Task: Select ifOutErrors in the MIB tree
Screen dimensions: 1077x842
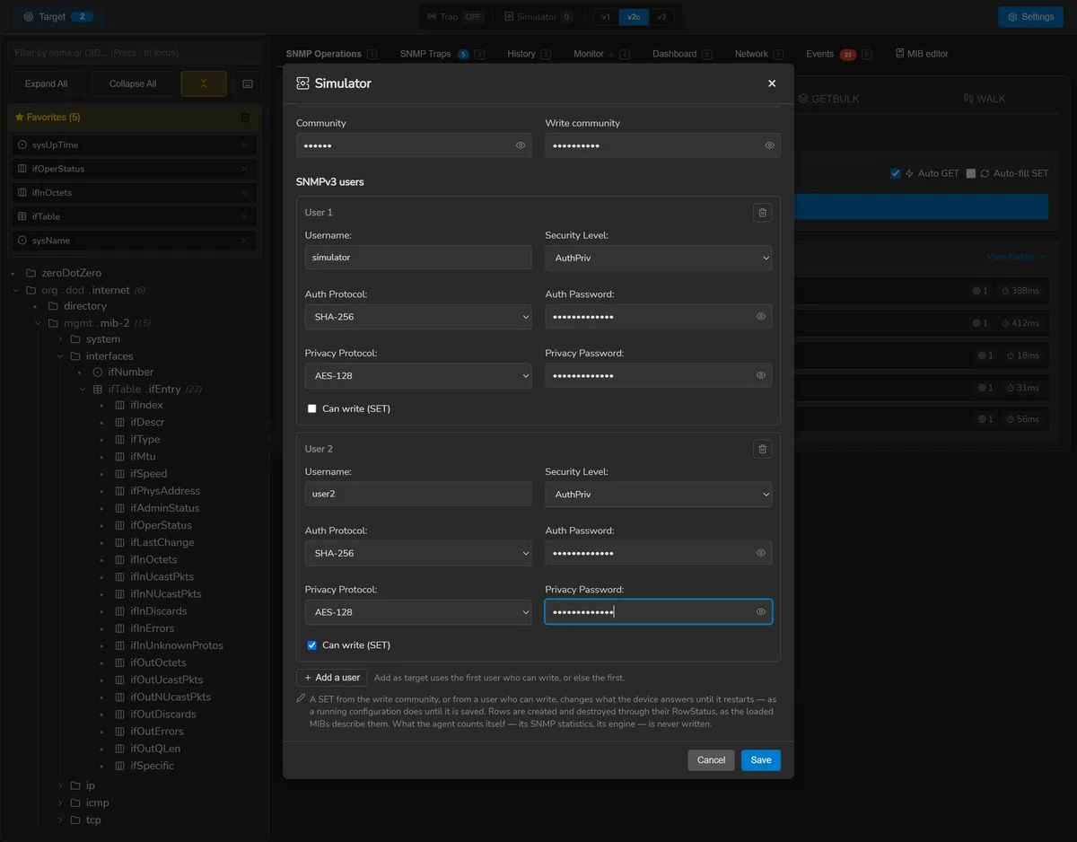Action: (157, 732)
